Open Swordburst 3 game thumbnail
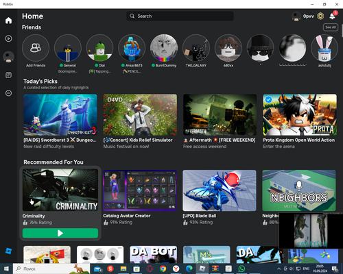Image resolution: width=343 pixels, height=274 pixels. point(60,115)
